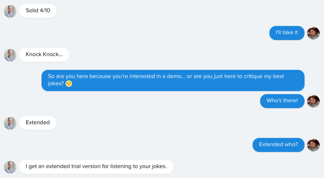Screen dimensions: 324x178
Task: Click the avatar next to "Knock Knock..."
Action: pos(10,55)
